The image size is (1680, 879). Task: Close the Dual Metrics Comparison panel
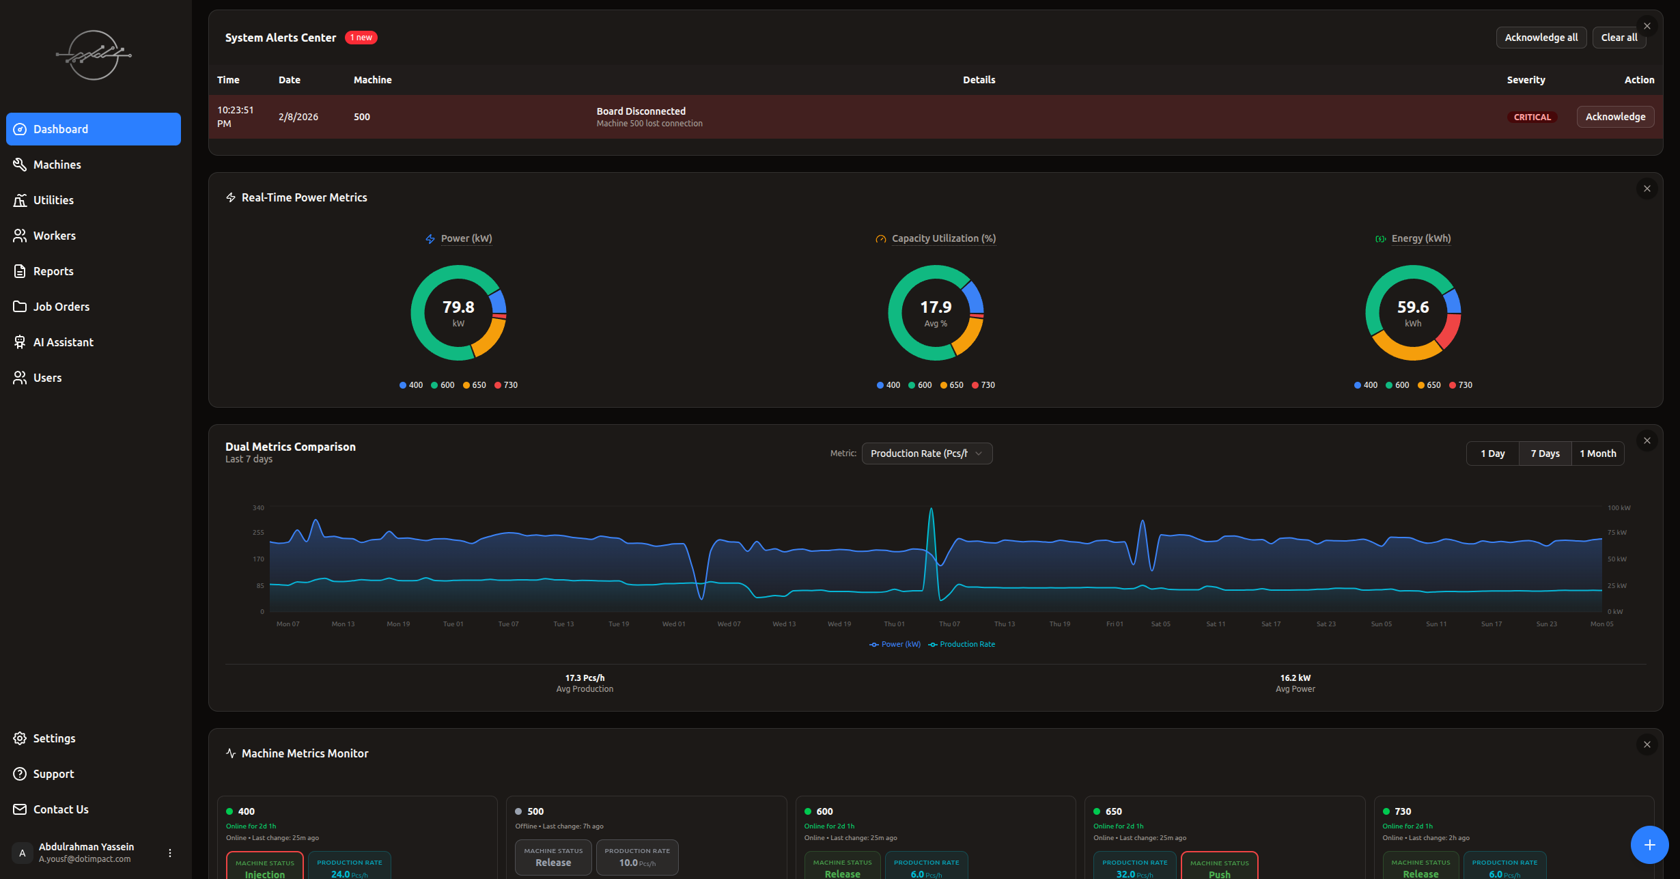pyautogui.click(x=1647, y=441)
